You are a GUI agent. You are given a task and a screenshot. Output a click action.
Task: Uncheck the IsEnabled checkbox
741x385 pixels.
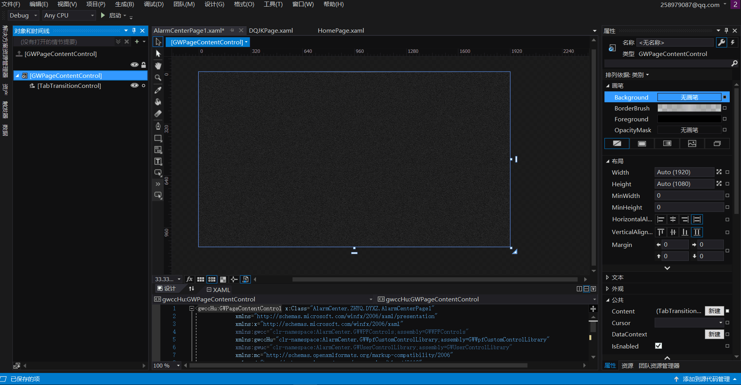click(659, 346)
